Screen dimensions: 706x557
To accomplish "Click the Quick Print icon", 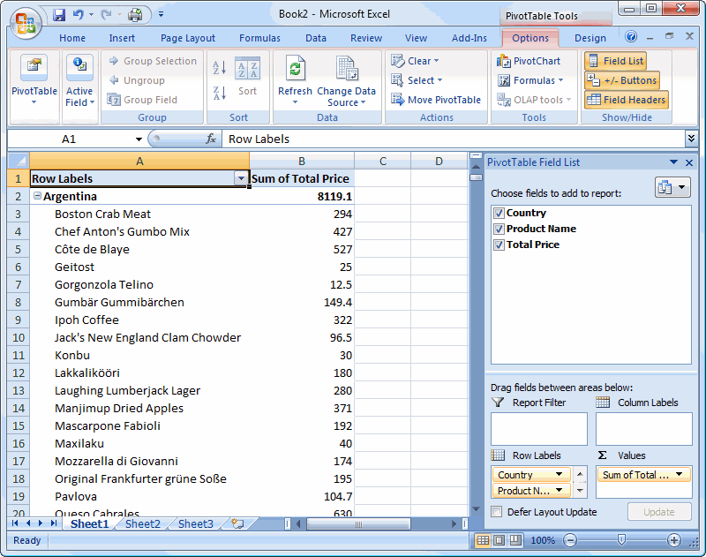I will point(135,15).
